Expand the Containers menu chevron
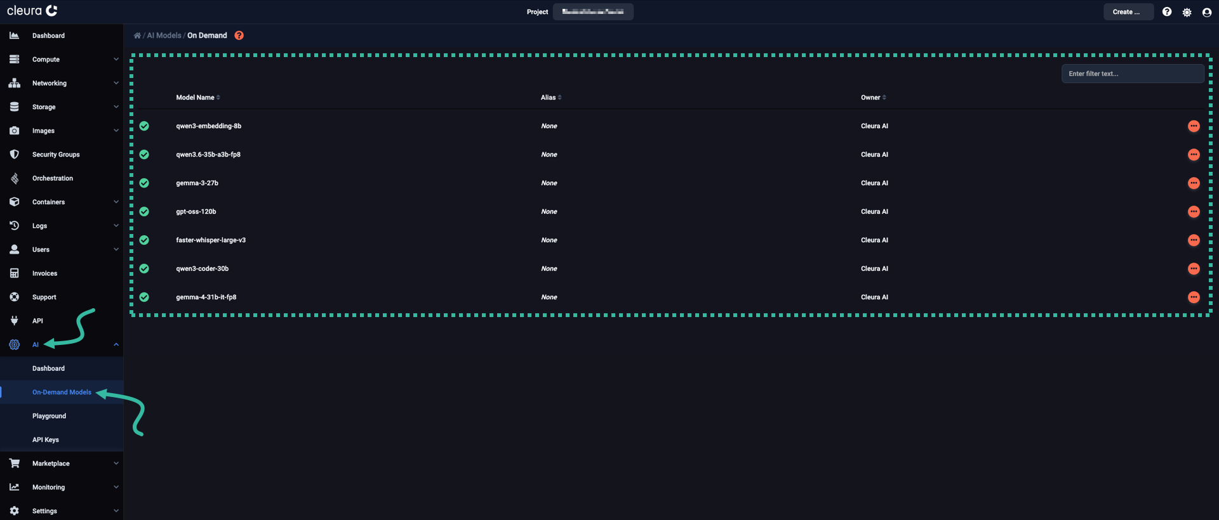1219x520 pixels. tap(116, 202)
